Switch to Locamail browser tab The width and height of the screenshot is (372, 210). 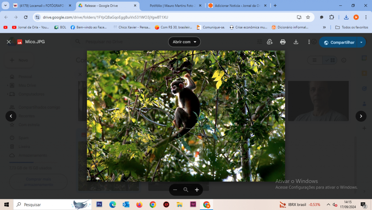42,5
